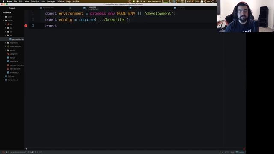274x154 pixels.
Task: Expand the migrations folder arrow
Action: coord(6,43)
